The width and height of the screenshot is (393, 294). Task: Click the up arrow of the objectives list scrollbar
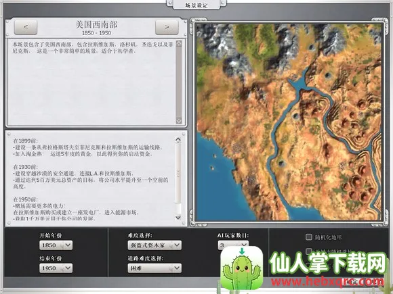(178, 140)
